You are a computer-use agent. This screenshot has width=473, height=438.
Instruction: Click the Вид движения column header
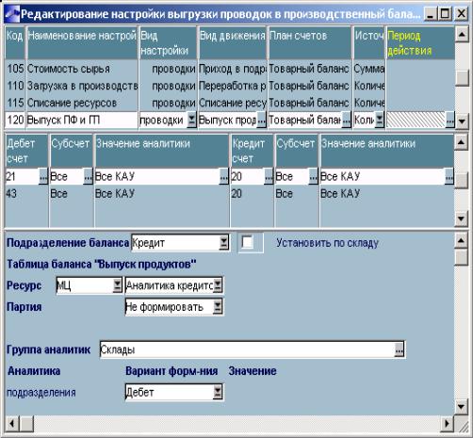point(233,43)
